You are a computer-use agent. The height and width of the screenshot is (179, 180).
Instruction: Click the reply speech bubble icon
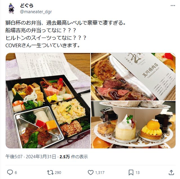(10, 172)
